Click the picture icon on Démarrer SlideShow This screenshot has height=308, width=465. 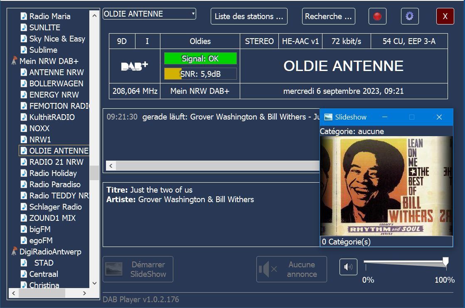[114, 269]
